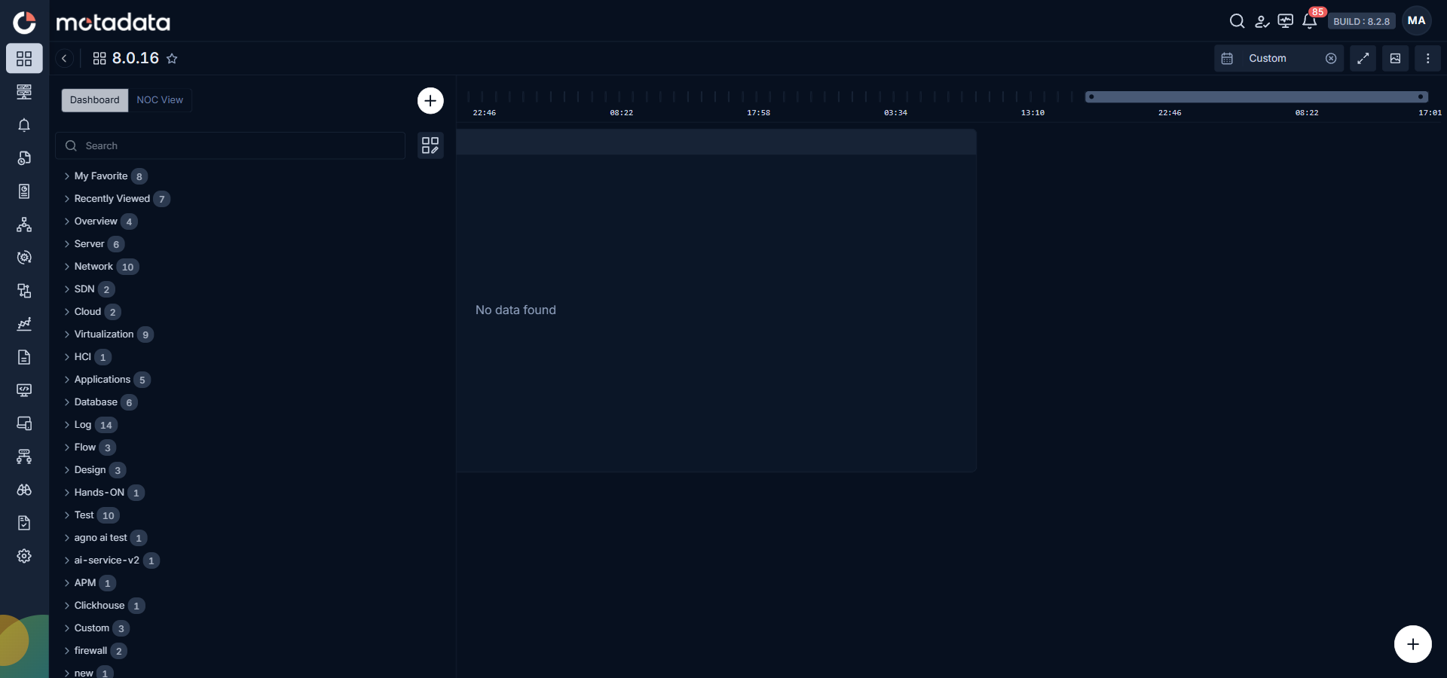This screenshot has width=1447, height=678.
Task: Open the MA user profile avatar
Action: pos(1417,21)
